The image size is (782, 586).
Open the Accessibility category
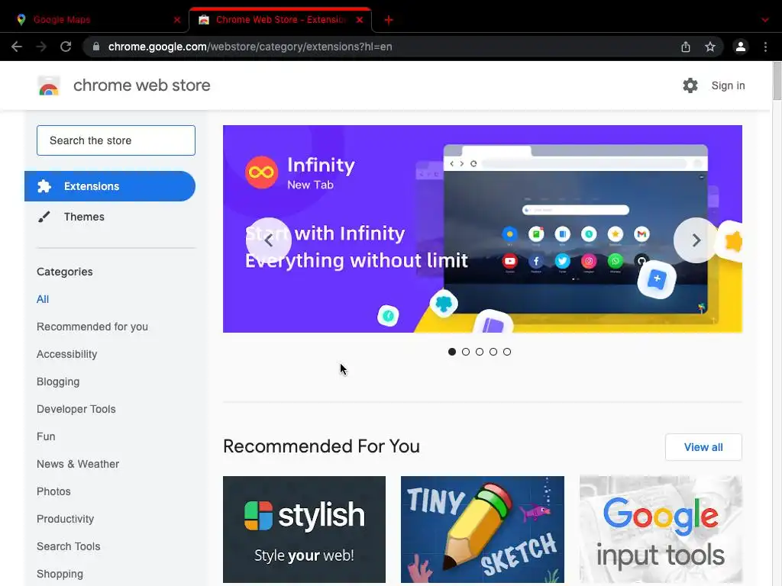[x=67, y=354]
